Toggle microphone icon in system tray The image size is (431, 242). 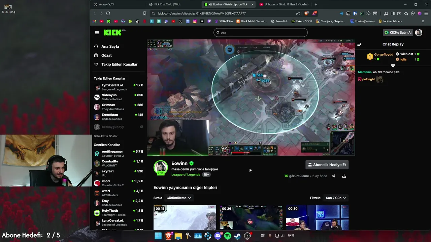(x=270, y=236)
